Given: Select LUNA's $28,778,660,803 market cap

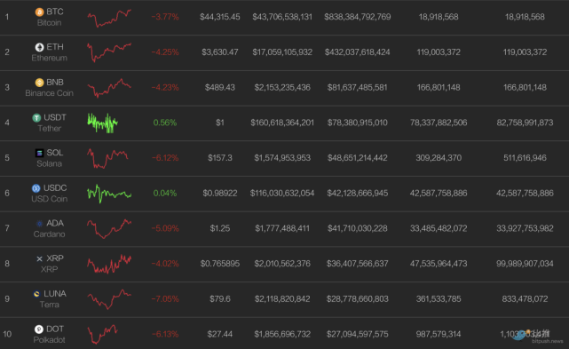Looking at the screenshot, I should tap(358, 299).
